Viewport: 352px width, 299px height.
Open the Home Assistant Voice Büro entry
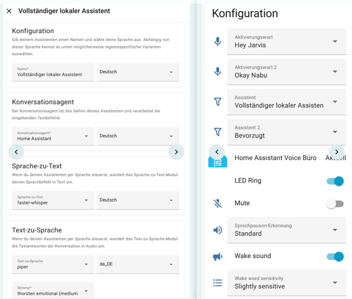[275, 158]
